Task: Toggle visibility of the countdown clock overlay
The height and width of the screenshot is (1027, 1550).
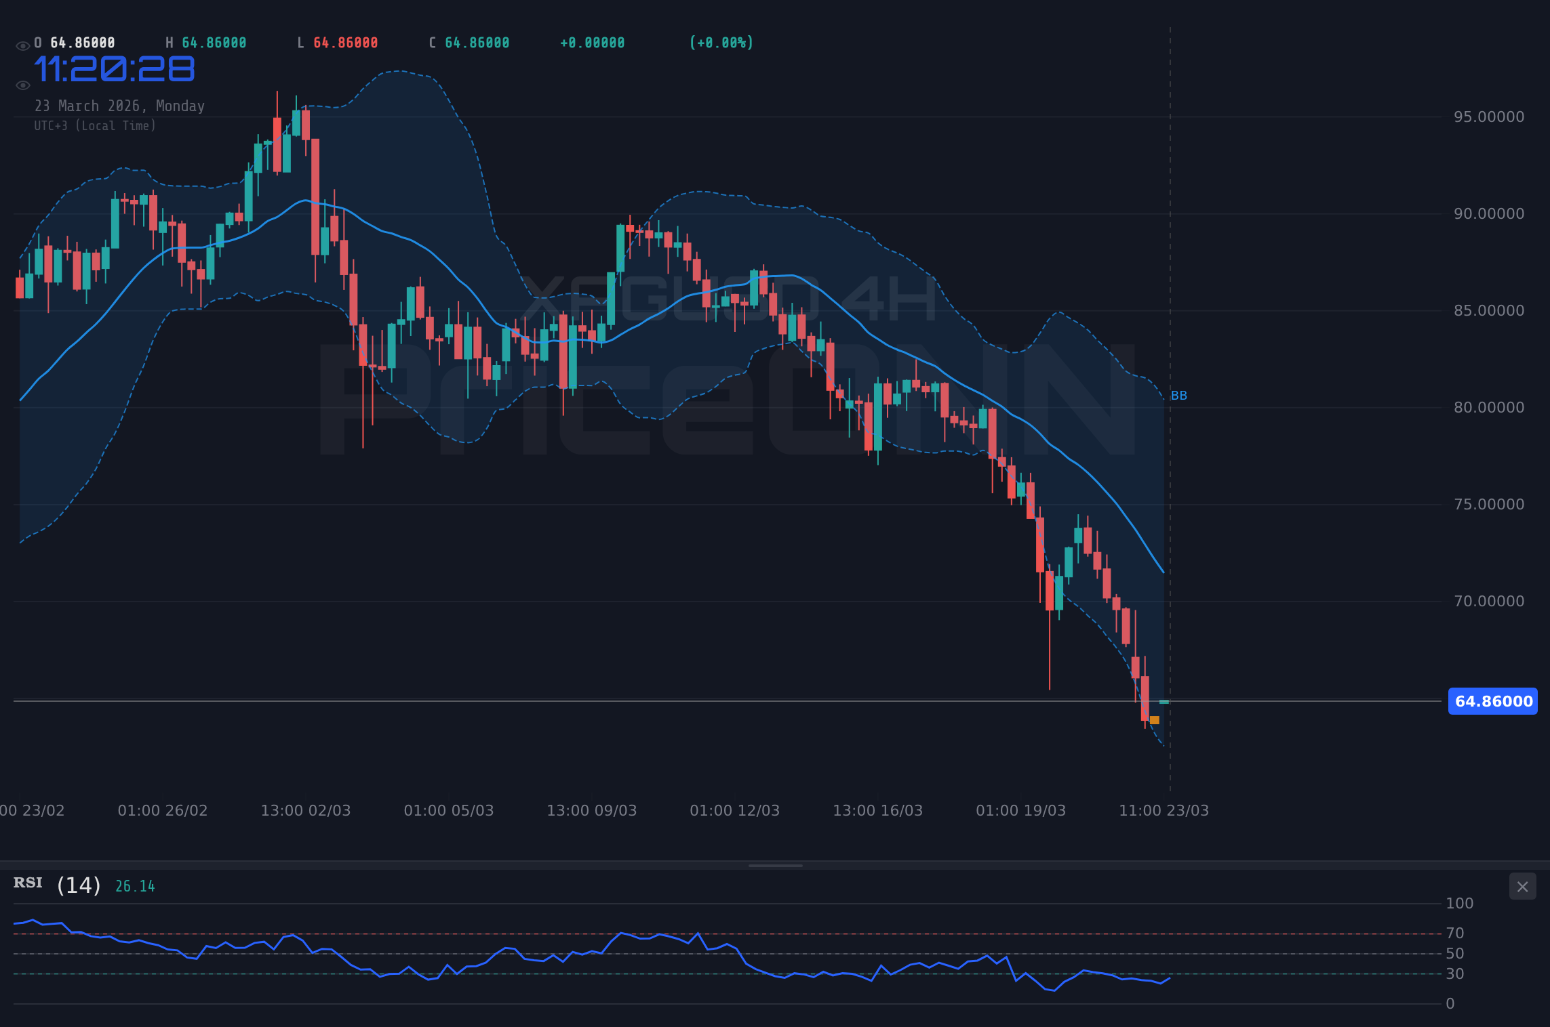Action: [22, 85]
